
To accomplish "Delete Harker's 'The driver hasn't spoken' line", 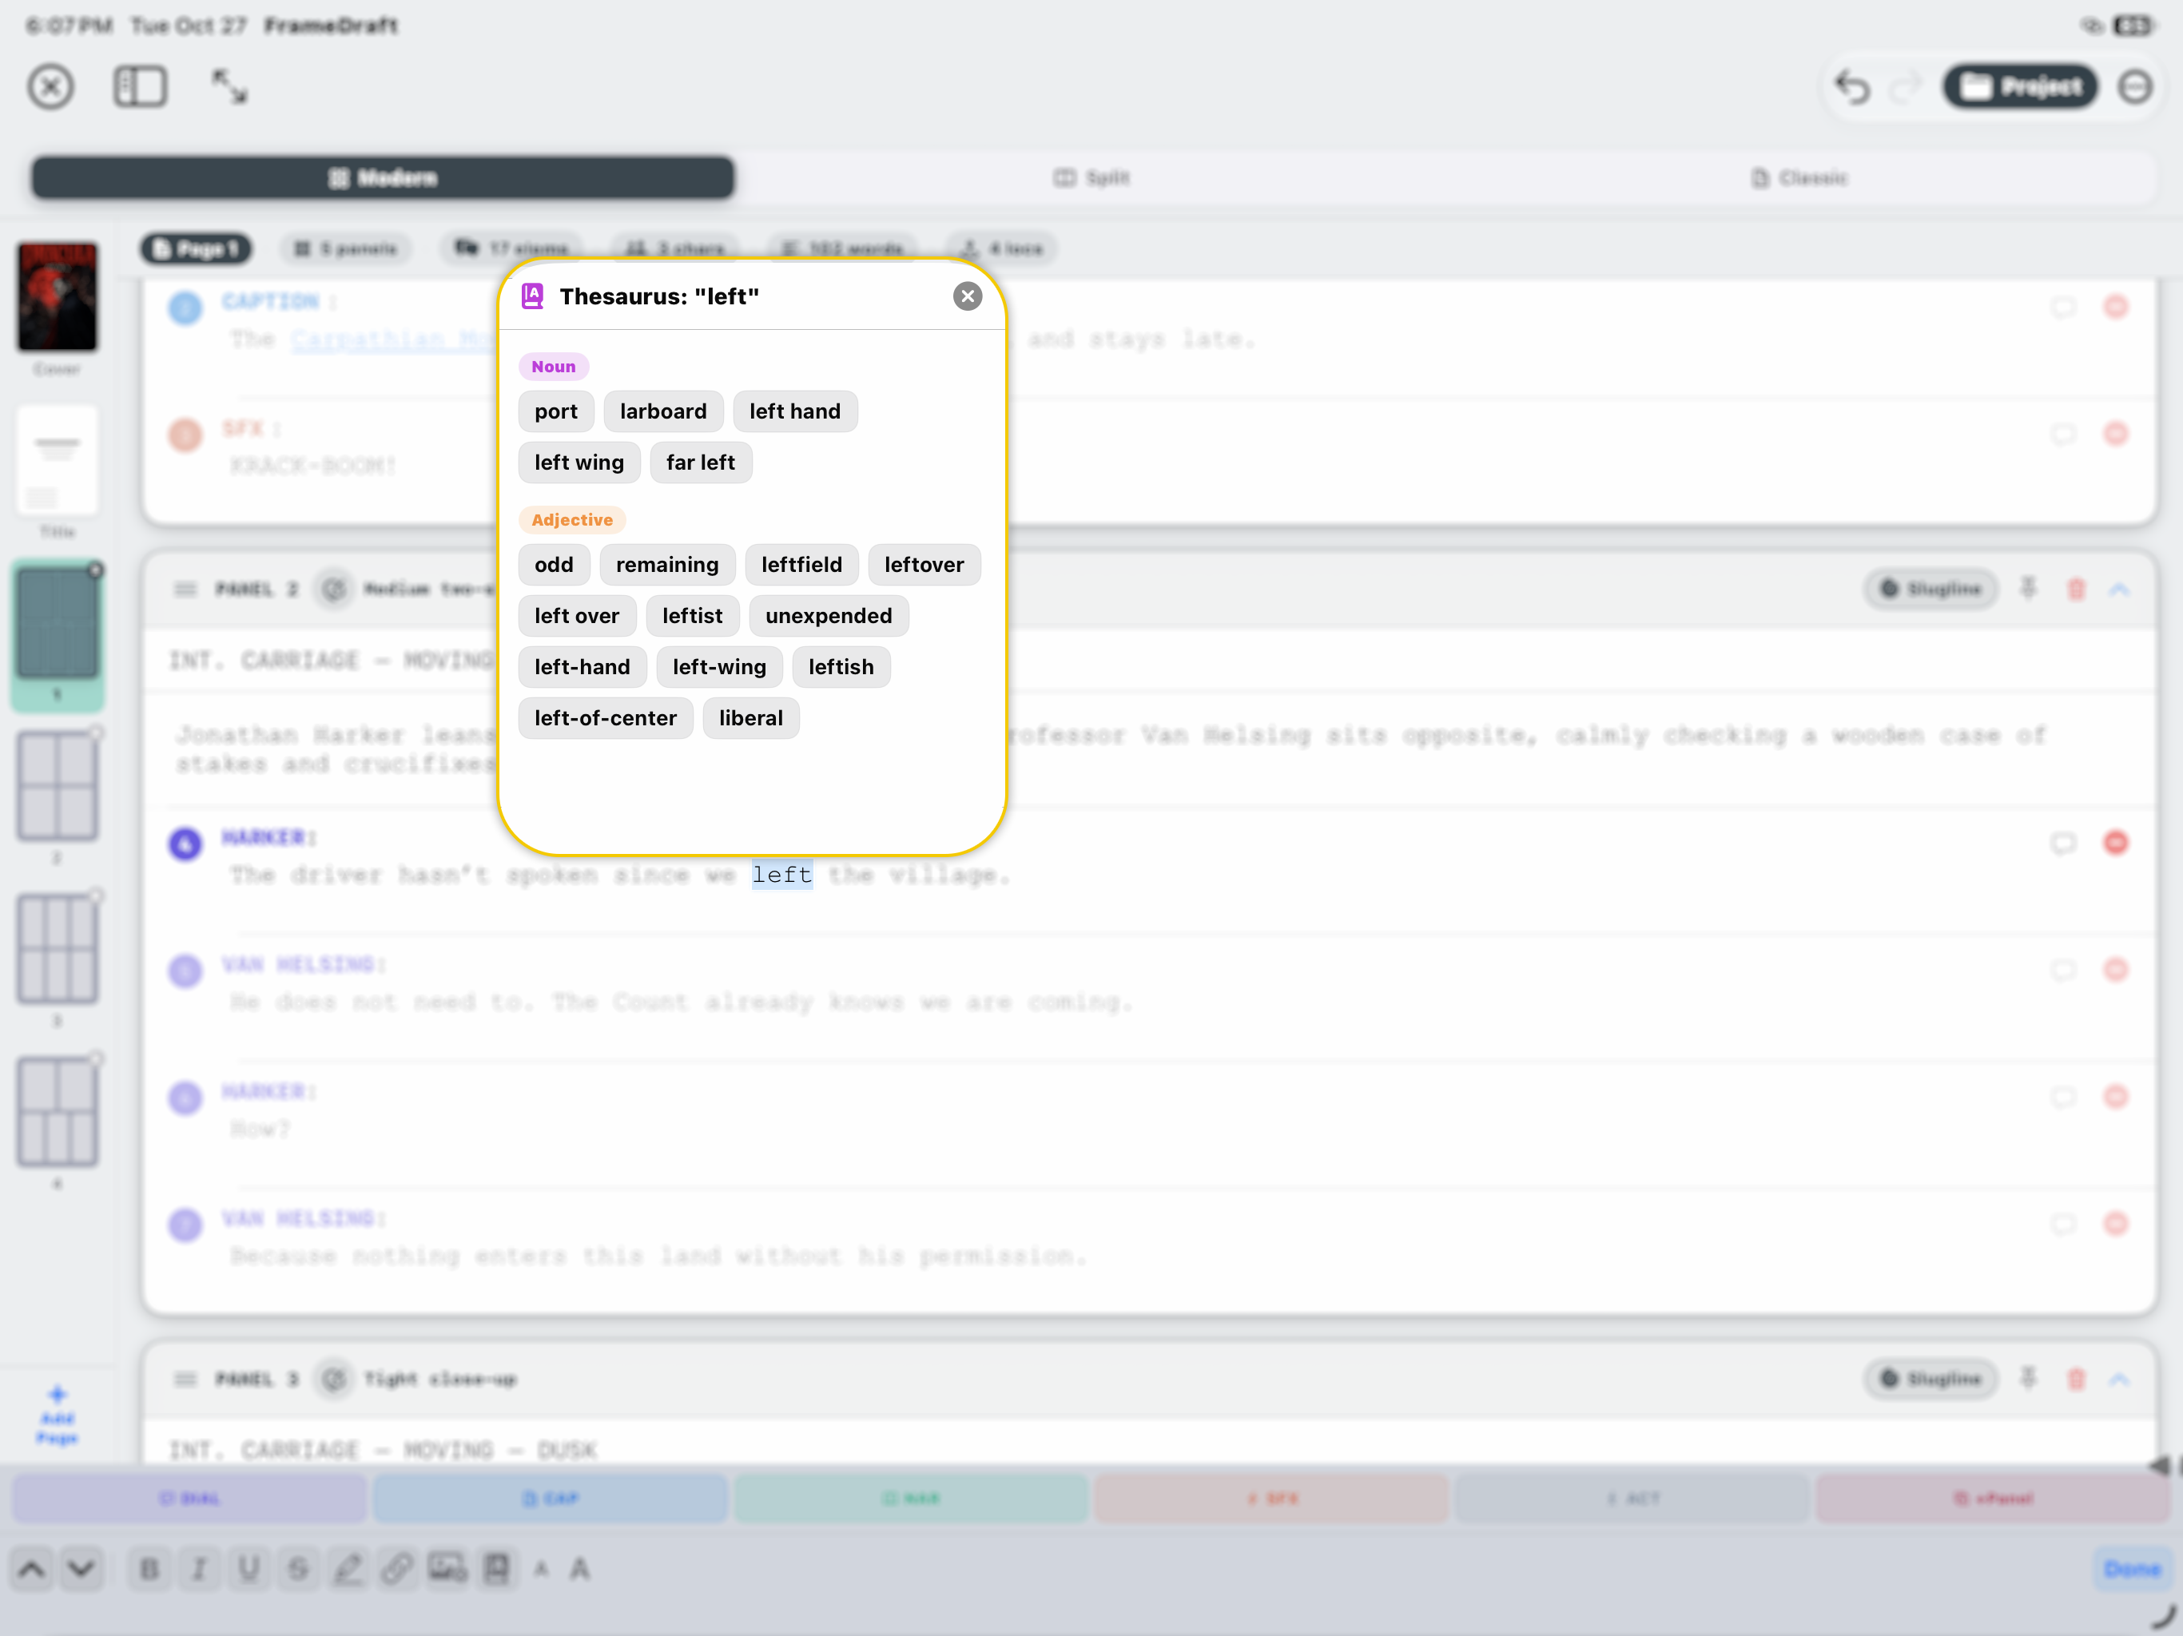I will pos(2115,843).
